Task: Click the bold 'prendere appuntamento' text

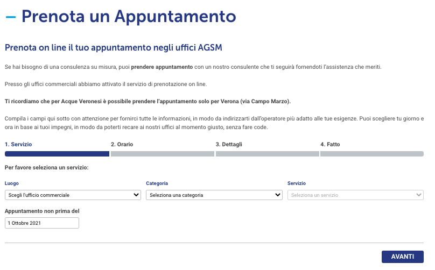Action: pos(162,67)
